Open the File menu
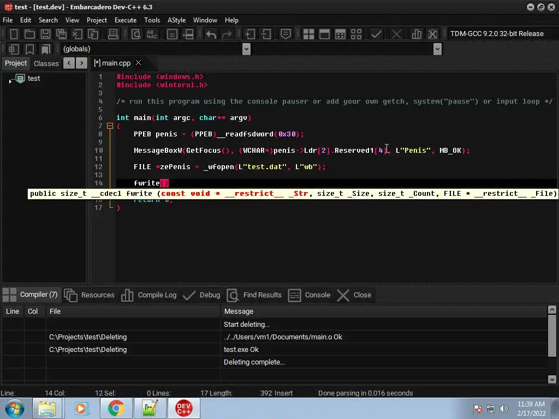The width and height of the screenshot is (559, 419). pos(8,20)
